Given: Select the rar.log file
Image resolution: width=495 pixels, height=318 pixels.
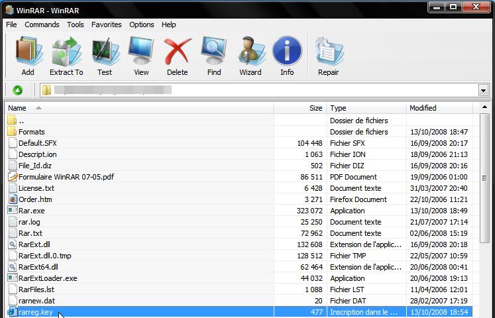Looking at the screenshot, I should 29,222.
